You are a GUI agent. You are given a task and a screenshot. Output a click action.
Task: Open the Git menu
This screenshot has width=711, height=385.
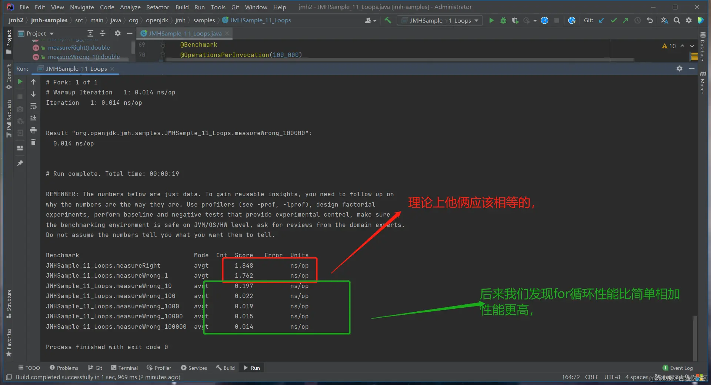point(235,7)
